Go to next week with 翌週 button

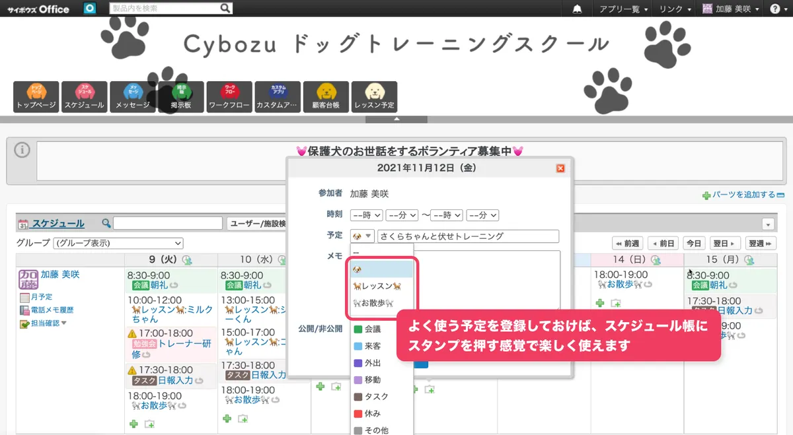point(761,243)
